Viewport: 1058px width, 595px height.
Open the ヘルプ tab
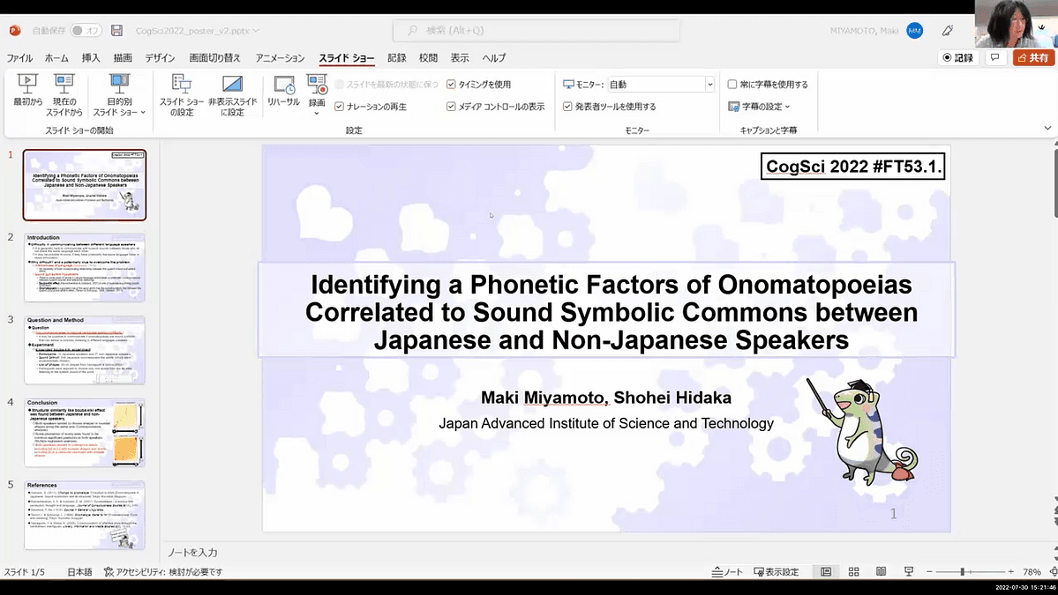[494, 58]
